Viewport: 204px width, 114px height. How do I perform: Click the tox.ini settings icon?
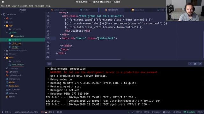point(7,97)
